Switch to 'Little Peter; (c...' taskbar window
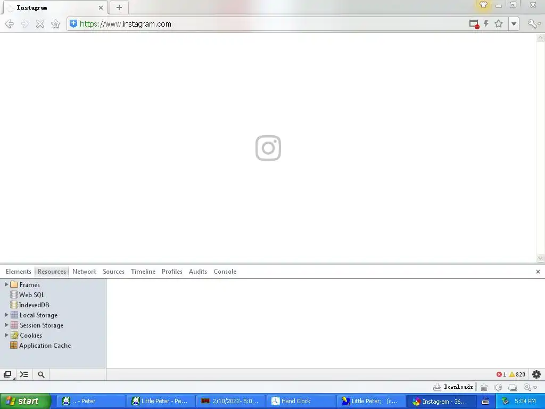 pos(371,401)
